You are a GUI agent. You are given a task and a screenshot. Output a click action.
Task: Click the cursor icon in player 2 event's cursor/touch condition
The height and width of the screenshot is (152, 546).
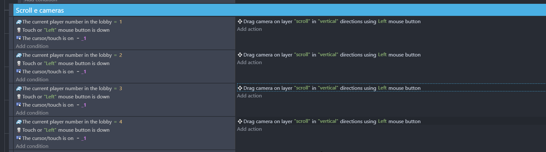(19, 72)
